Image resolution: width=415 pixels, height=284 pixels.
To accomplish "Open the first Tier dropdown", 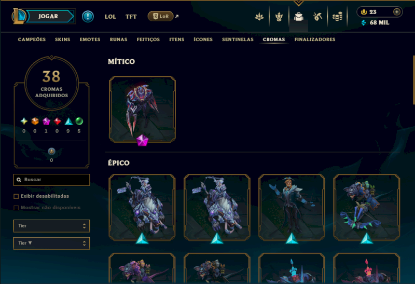I will [x=51, y=226].
